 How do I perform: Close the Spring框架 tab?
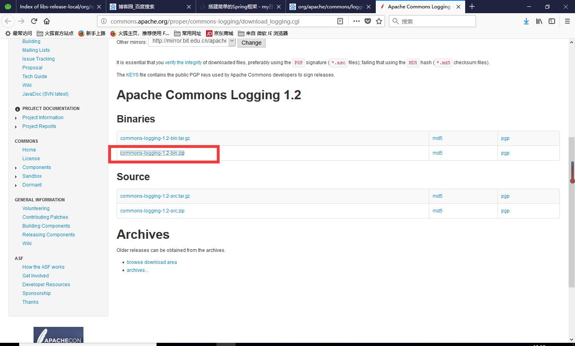(x=279, y=7)
